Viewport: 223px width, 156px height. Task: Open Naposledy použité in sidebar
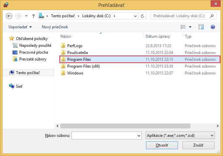35,45
